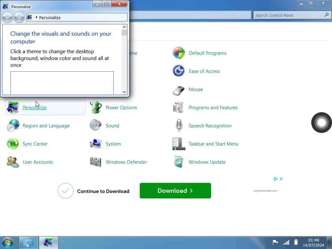Screen dimensions: 332x249
Task: Click the Personalize icon in Control Panel
Action: 13,107
